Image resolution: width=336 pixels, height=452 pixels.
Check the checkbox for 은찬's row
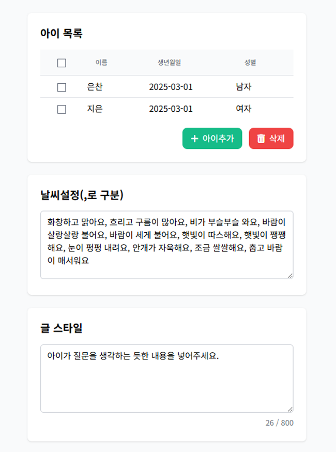62,86
